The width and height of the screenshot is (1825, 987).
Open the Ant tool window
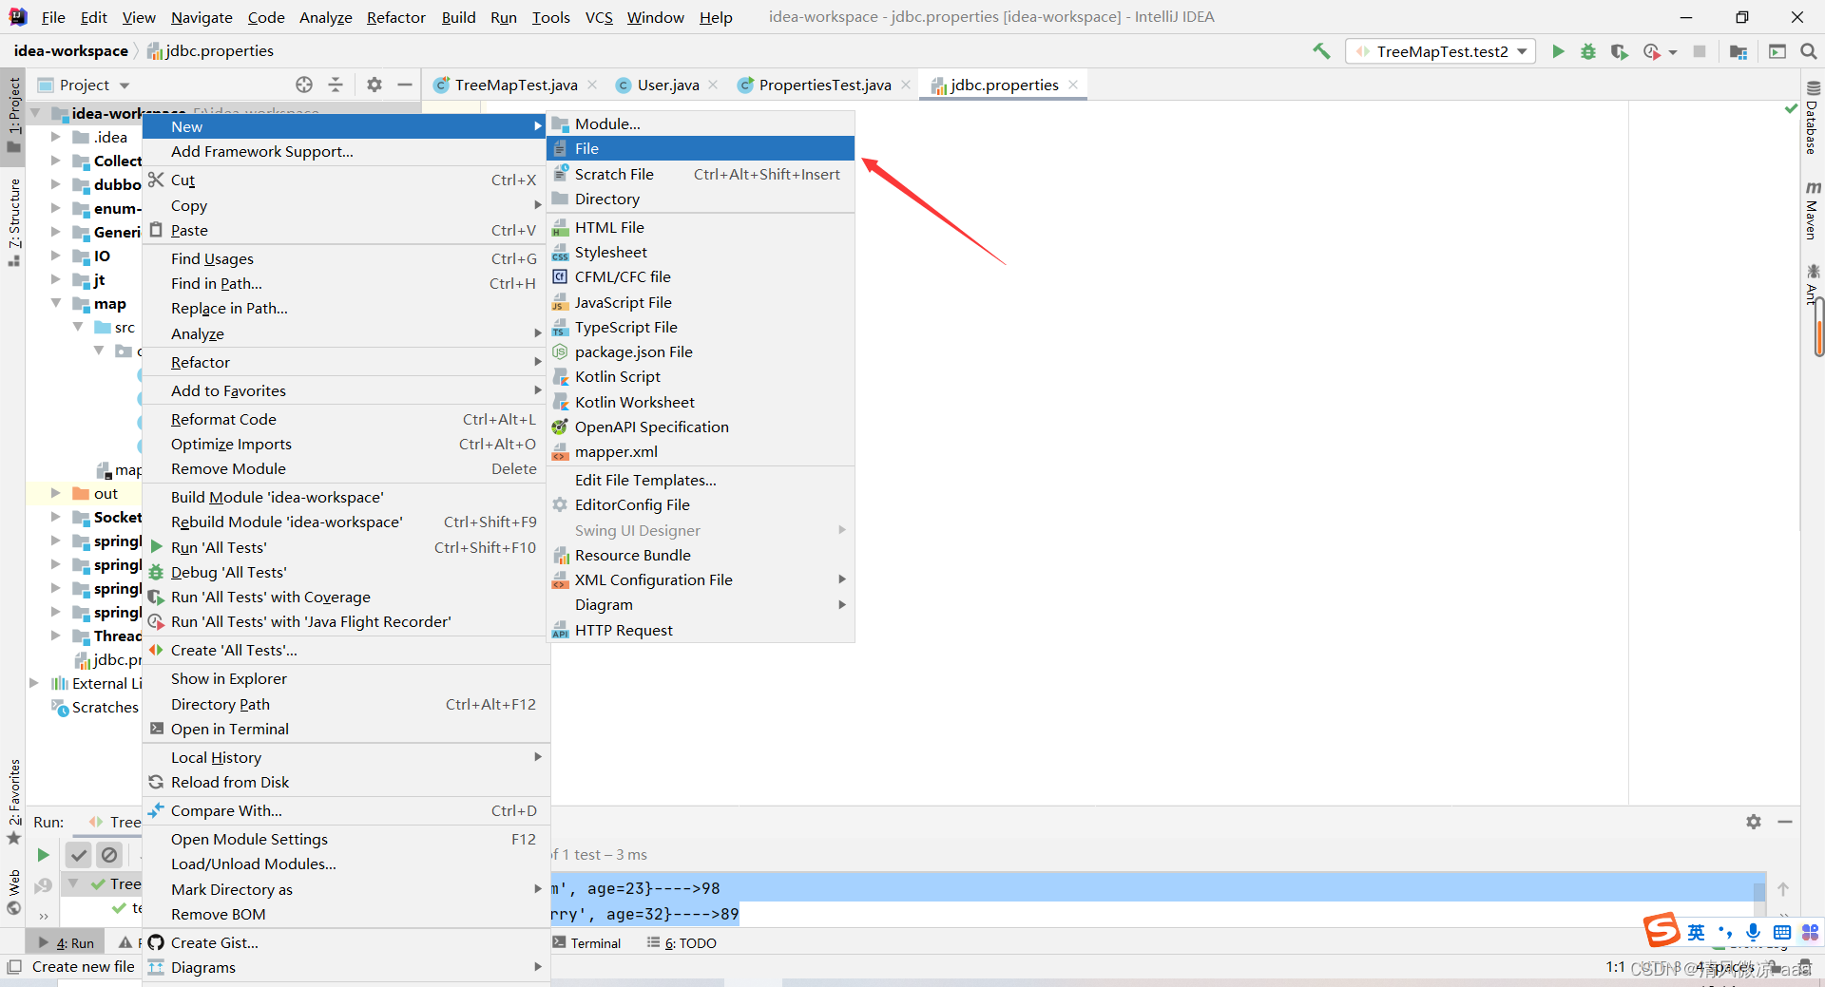coord(1812,285)
